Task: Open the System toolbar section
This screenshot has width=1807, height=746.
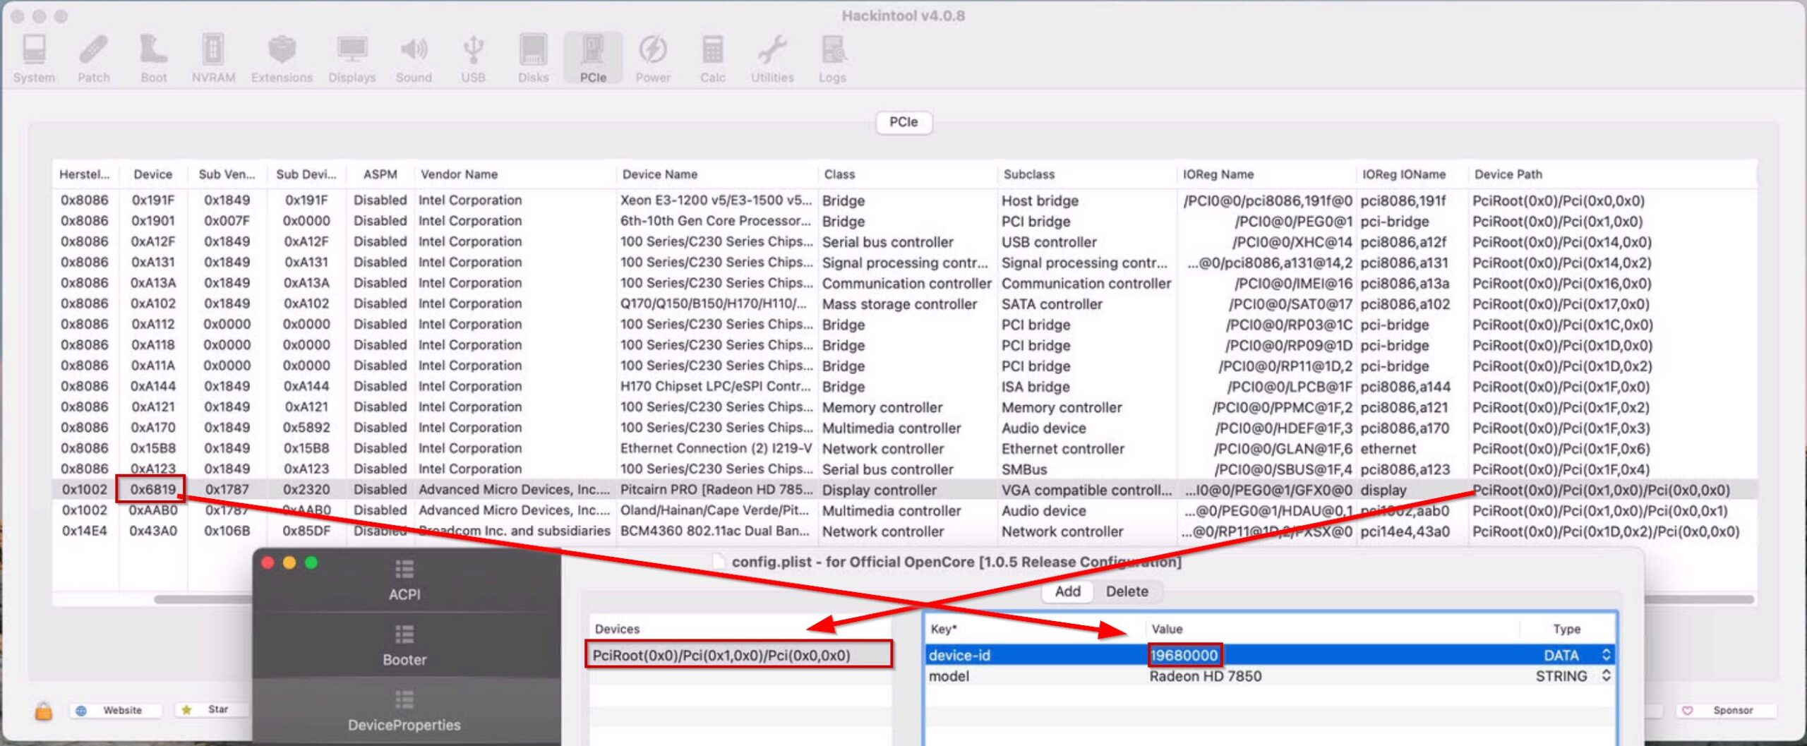Action: [34, 58]
